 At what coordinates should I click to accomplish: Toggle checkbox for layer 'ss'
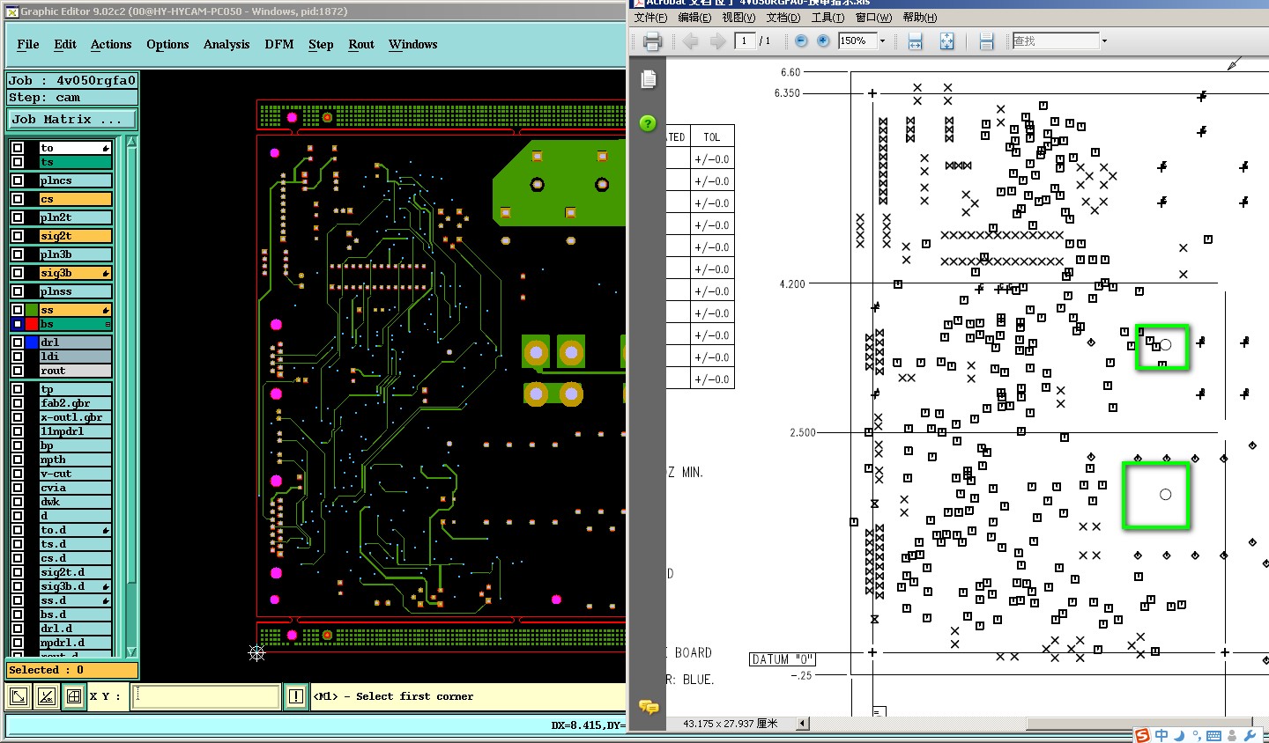point(18,310)
